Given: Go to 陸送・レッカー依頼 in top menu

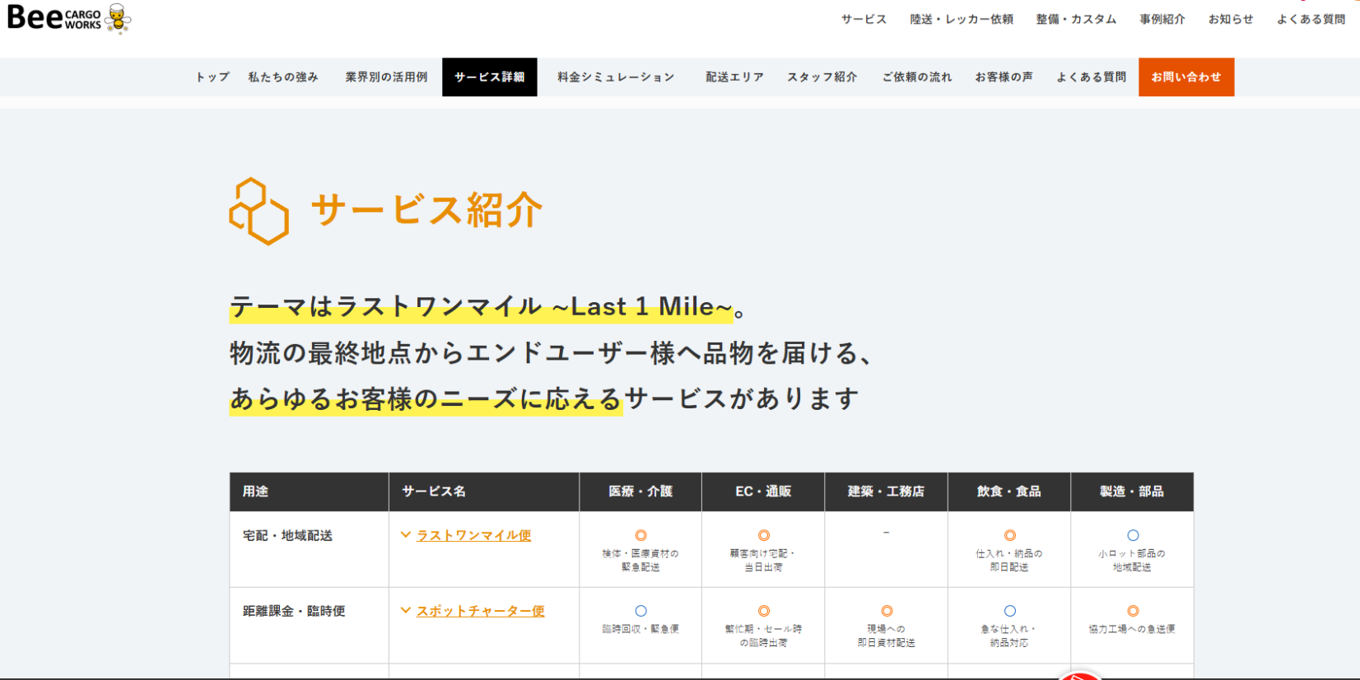Looking at the screenshot, I should pos(961,19).
